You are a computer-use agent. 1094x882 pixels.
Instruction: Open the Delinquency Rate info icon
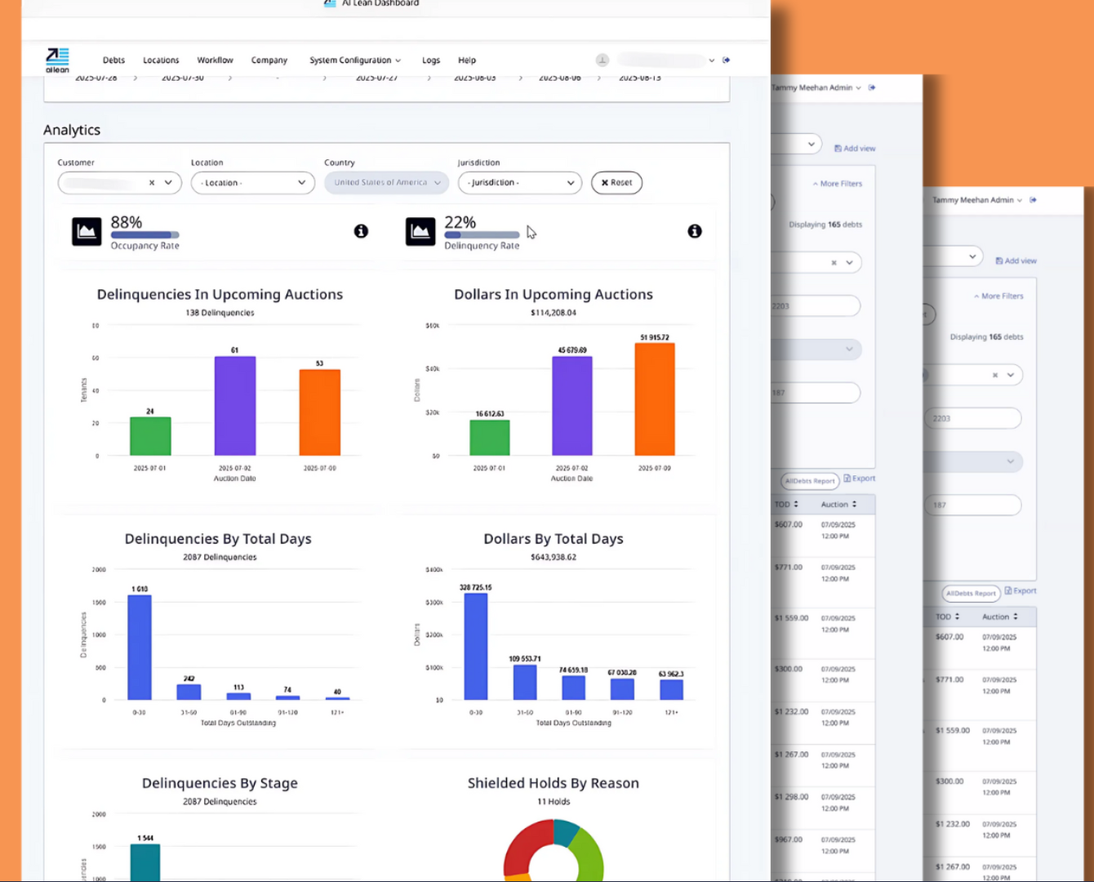695,231
